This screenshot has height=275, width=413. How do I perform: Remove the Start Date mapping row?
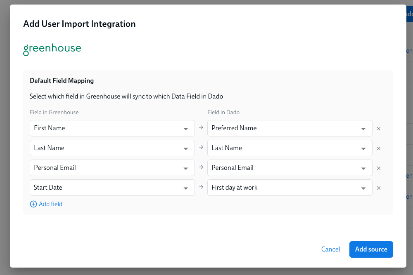378,188
